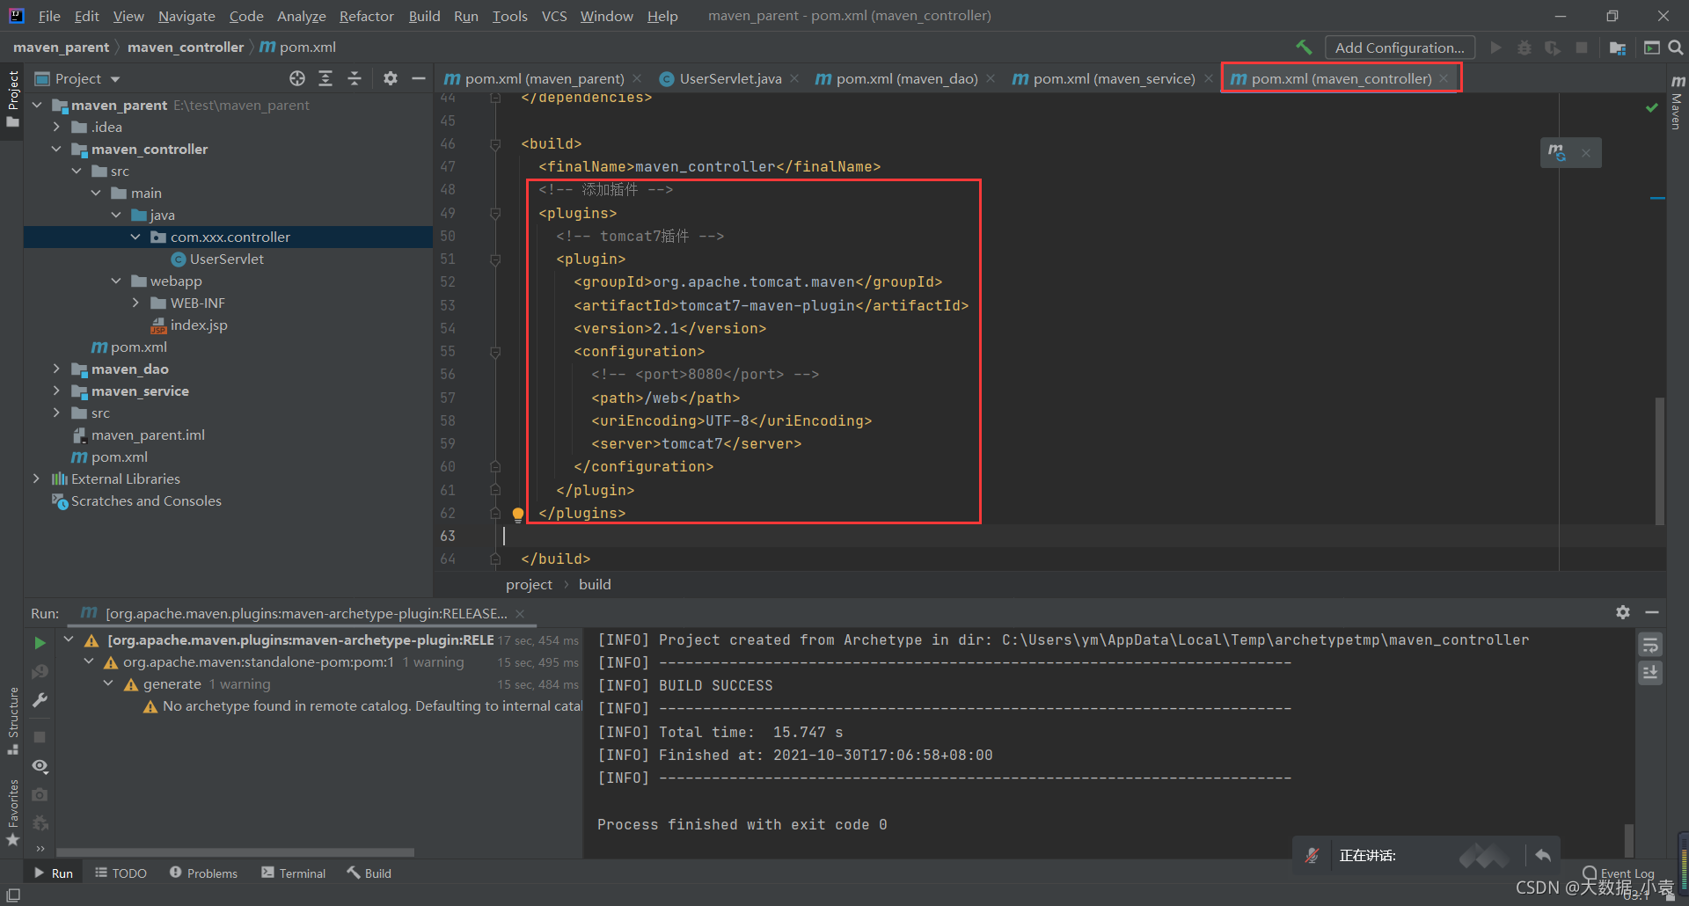
Task: Open Project Structure icon in toolbar
Action: pos(1617,47)
